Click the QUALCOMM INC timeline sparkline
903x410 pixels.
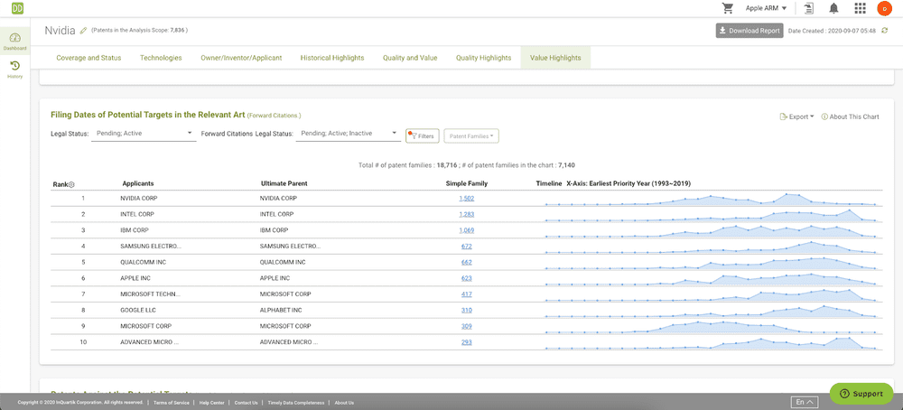(710, 263)
